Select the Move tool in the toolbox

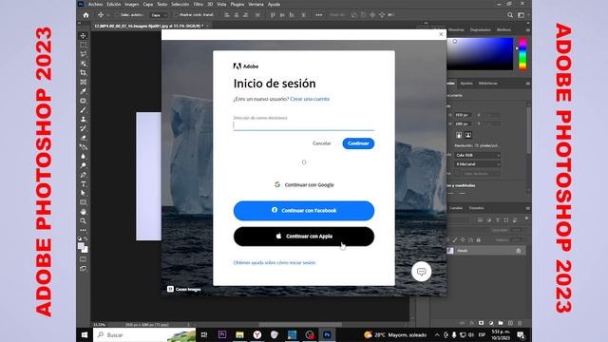83,36
